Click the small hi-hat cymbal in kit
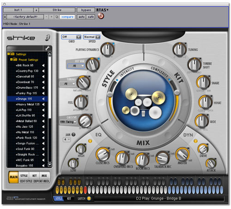Screen dimensions: 231x209 coord(126,110)
